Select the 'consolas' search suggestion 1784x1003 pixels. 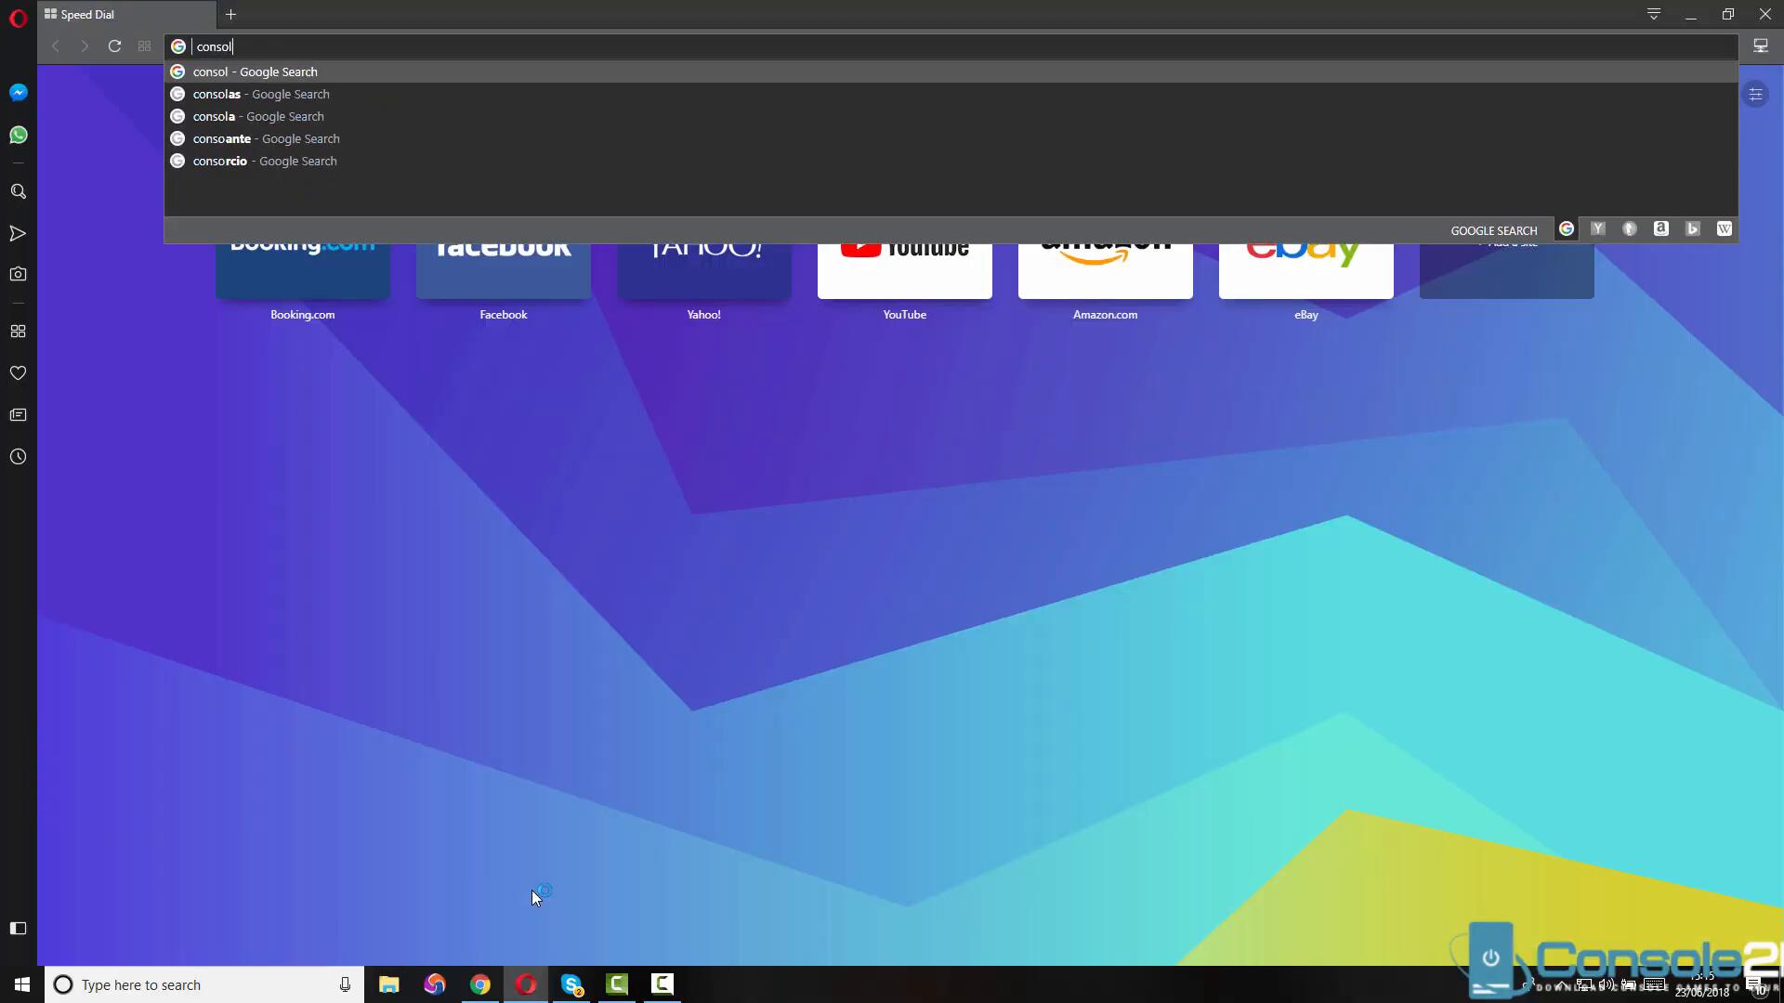pyautogui.click(x=260, y=94)
